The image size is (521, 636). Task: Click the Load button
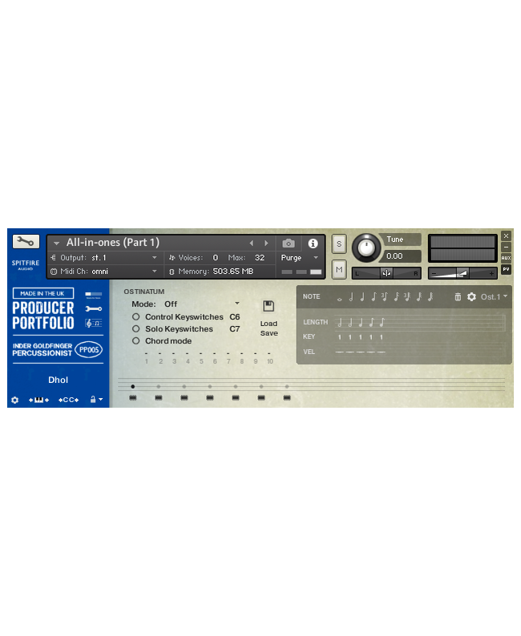coord(269,324)
